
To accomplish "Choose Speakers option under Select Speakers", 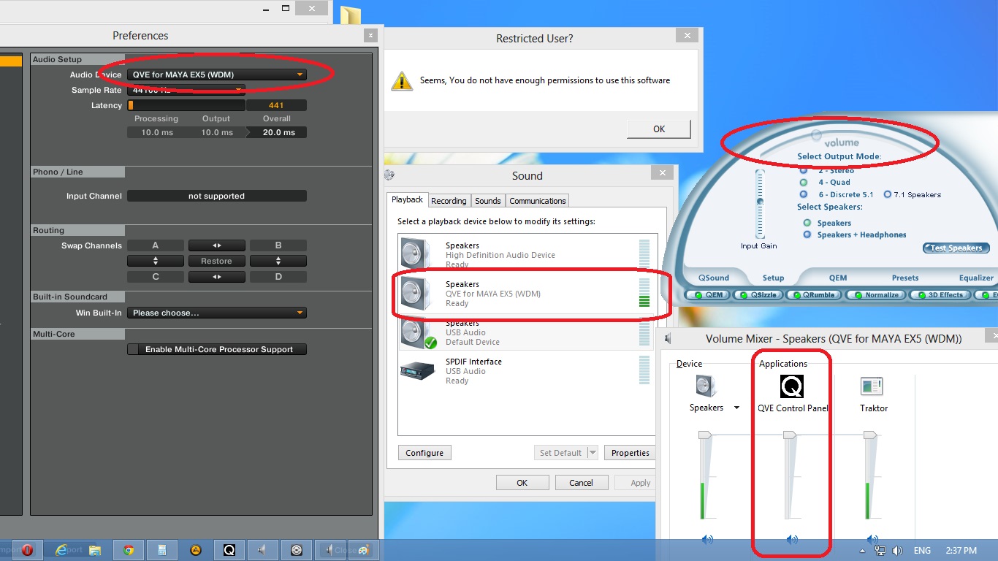I will click(807, 223).
